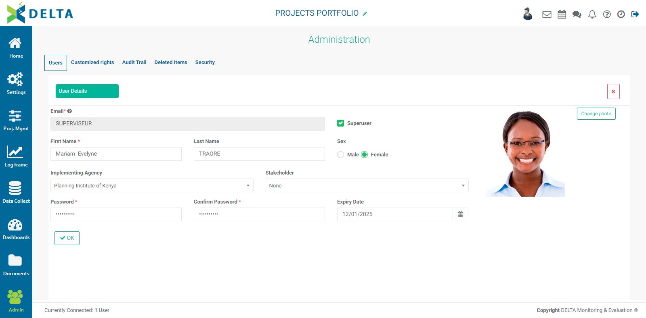Image resolution: width=646 pixels, height=318 pixels.
Task: Click the Change photo button
Action: [x=596, y=114]
